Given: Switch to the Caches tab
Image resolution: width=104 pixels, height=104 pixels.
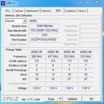Looking at the screenshot, I should pyautogui.click(x=19, y=11).
